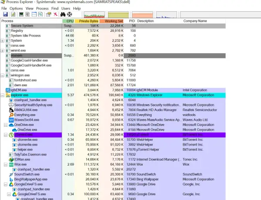Collapse the uTorrent.exe tree node
The width and height of the screenshot is (261, 200).
[6, 135]
